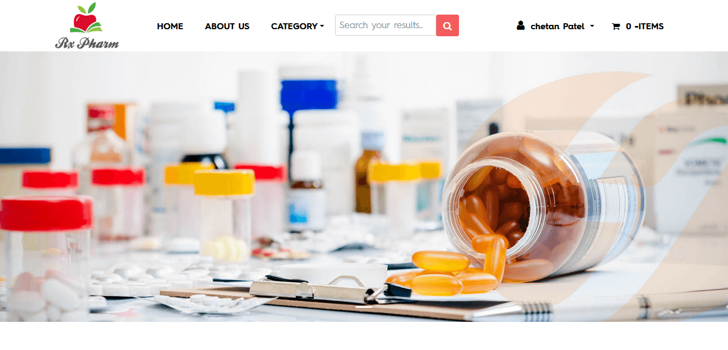Expand the caret next to CATEGORY

(x=322, y=26)
